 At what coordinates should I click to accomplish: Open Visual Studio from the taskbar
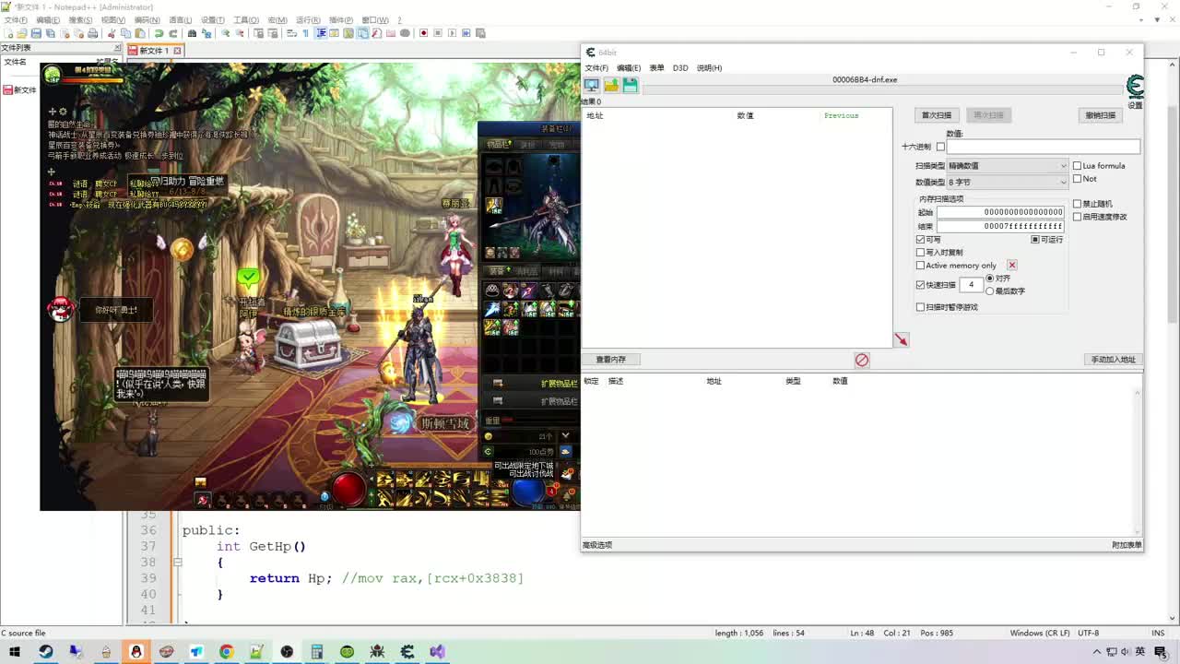click(x=437, y=652)
